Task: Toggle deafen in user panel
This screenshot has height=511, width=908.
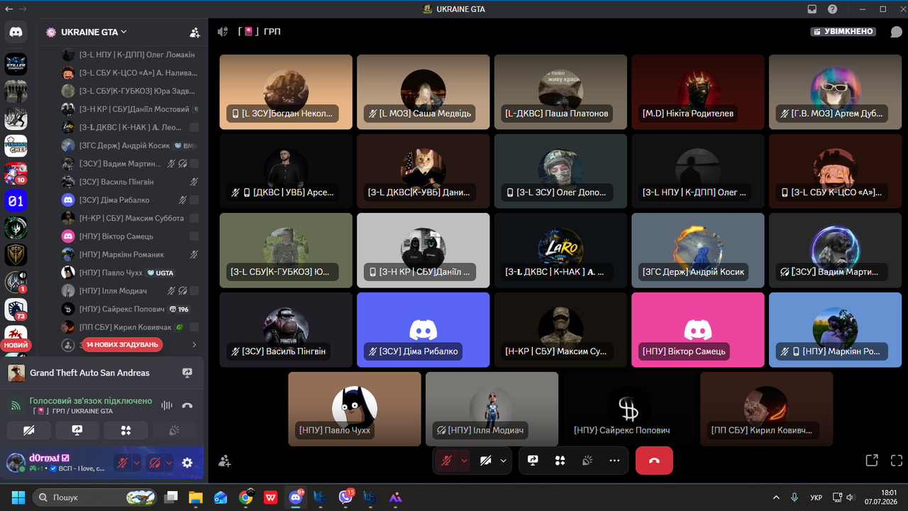Action: (x=155, y=463)
